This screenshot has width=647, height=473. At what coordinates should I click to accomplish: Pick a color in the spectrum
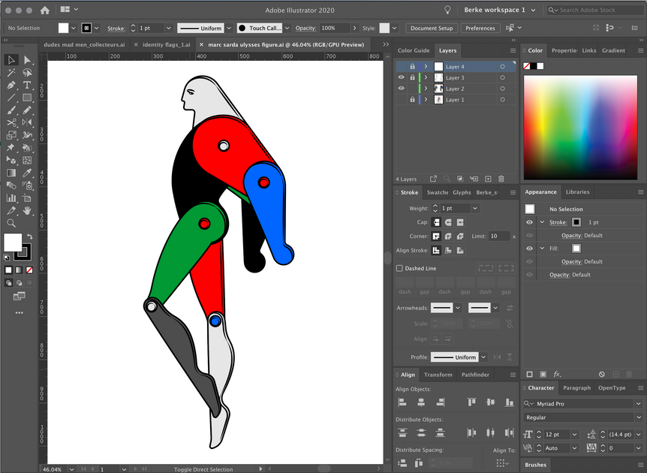tap(580, 127)
